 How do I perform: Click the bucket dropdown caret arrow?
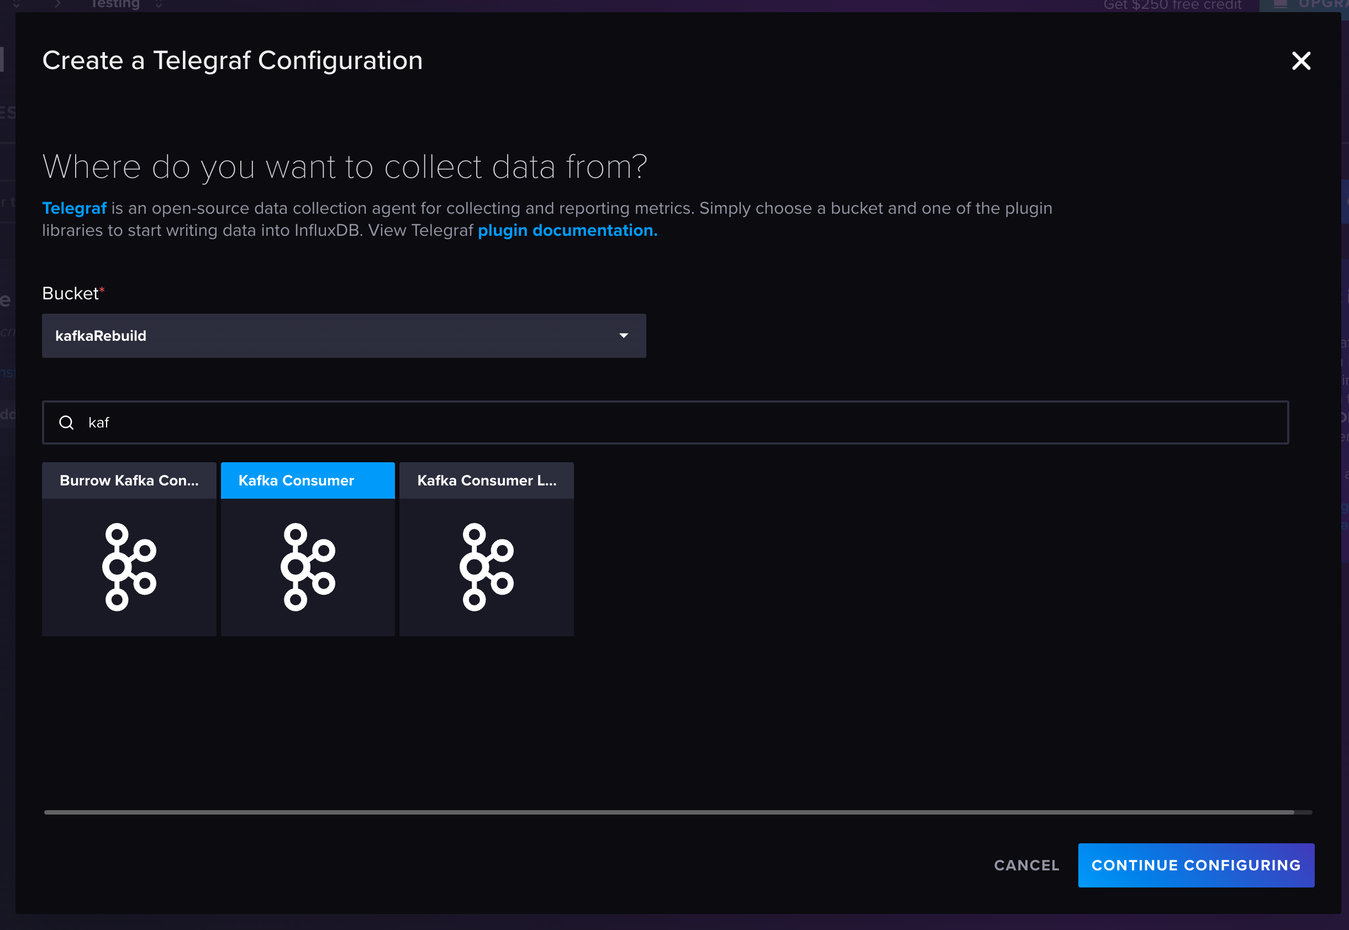(x=624, y=336)
